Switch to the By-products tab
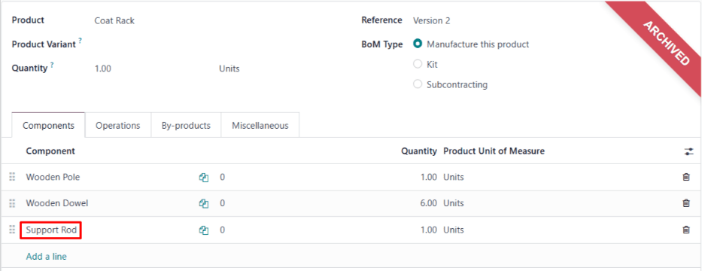 tap(186, 126)
